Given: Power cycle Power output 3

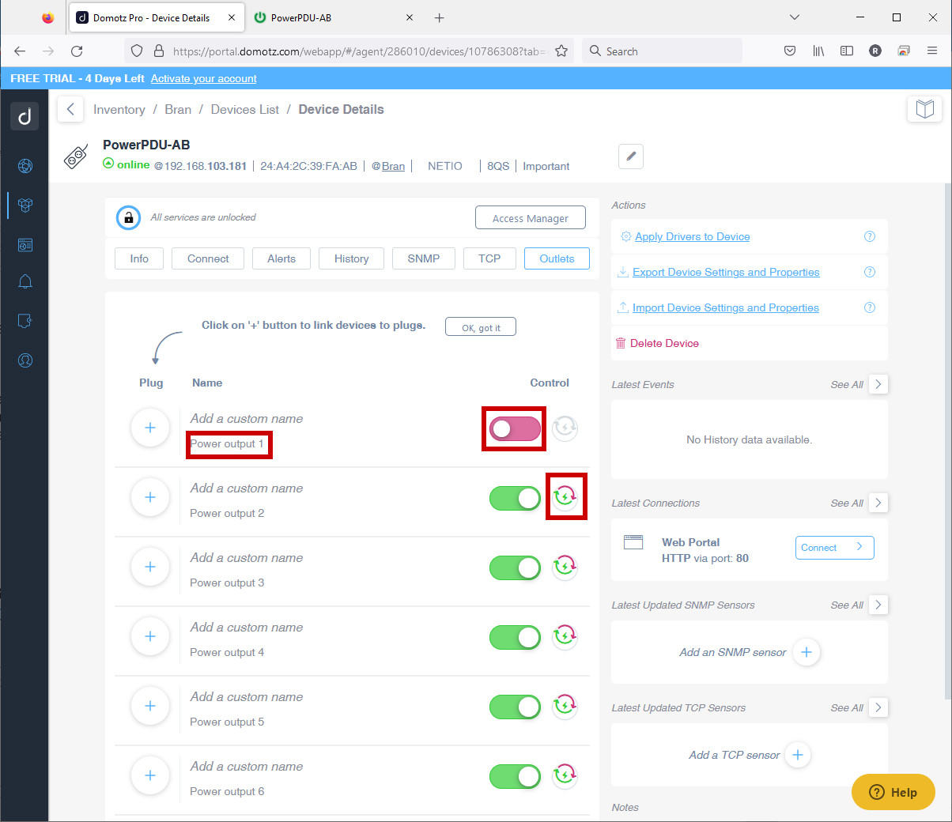Looking at the screenshot, I should pyautogui.click(x=565, y=567).
